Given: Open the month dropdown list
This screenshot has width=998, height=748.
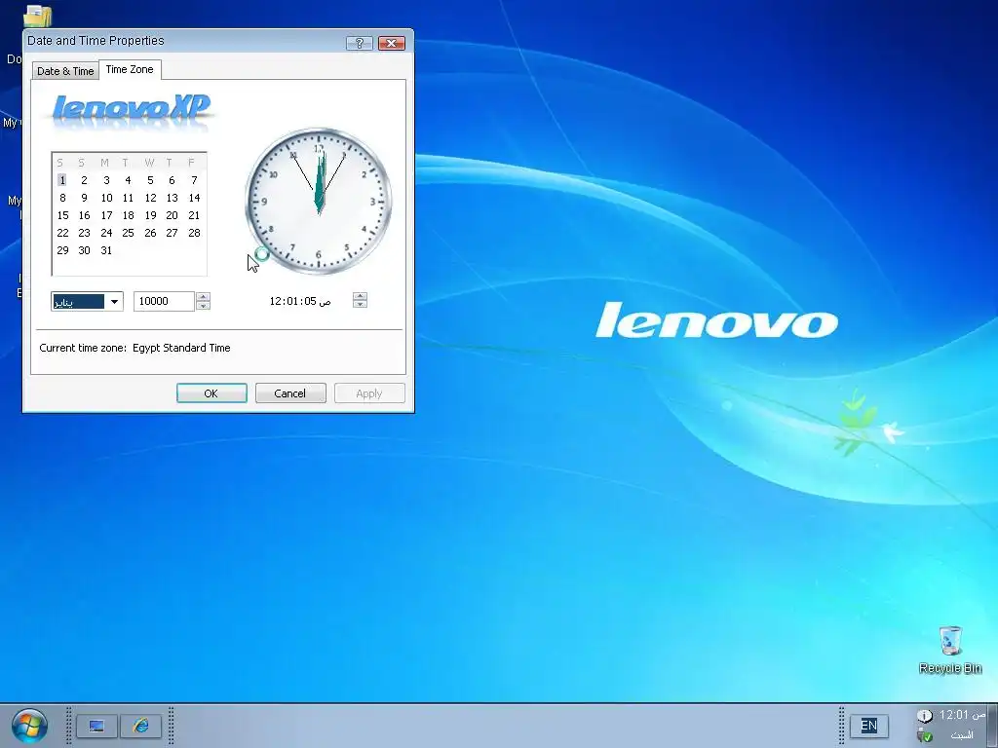Looking at the screenshot, I should pyautogui.click(x=114, y=302).
